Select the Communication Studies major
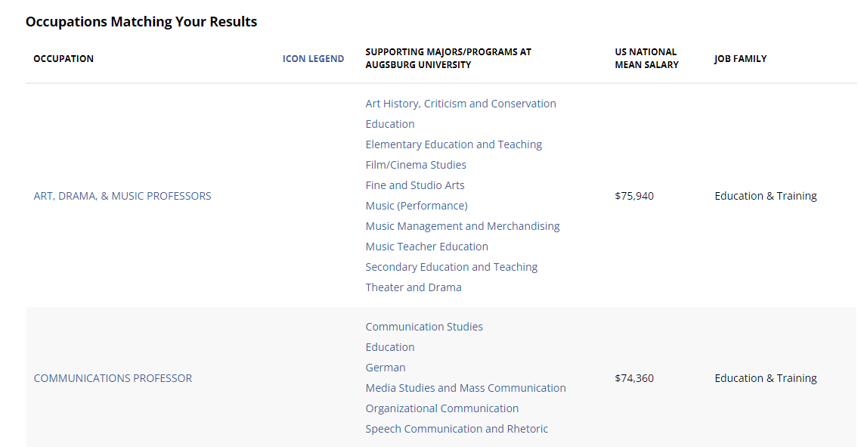 tap(424, 326)
